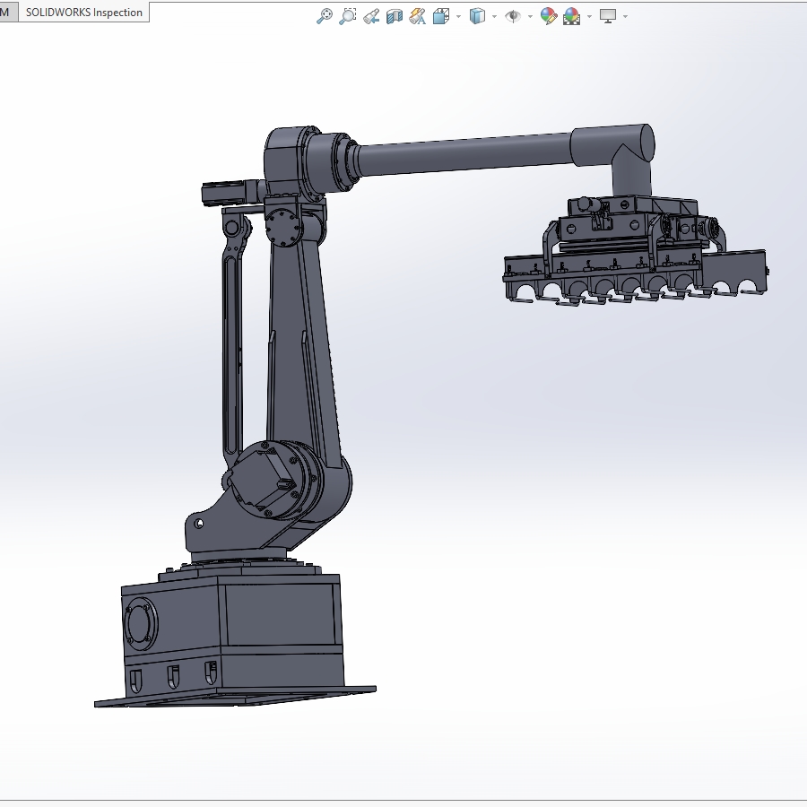
Task: Open the Dynamic Annotation Views icon
Action: point(417,16)
